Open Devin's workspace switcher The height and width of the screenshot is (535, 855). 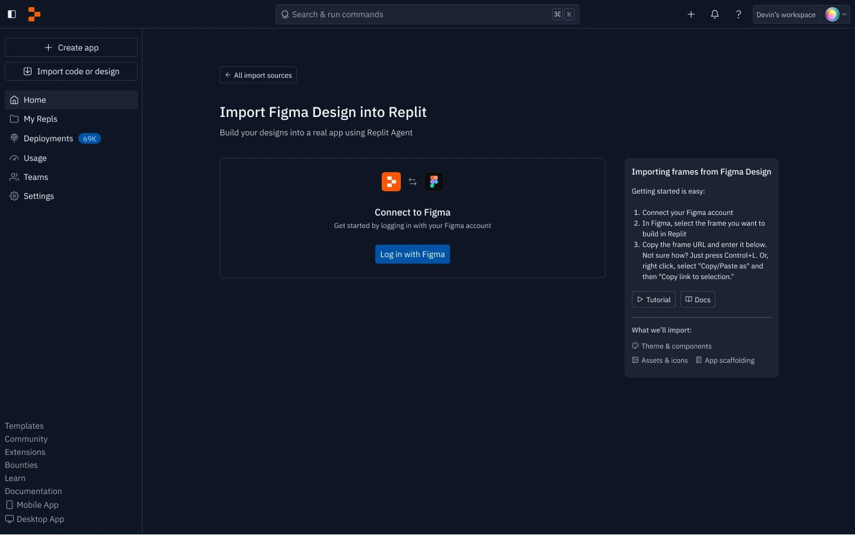coord(786,14)
